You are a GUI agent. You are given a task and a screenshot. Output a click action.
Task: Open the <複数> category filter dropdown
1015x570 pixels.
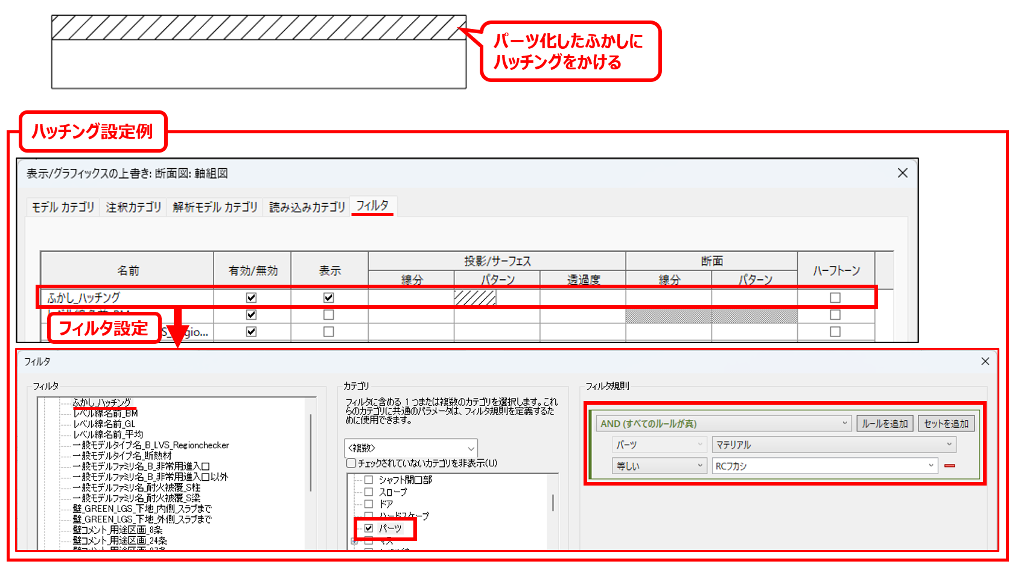[x=411, y=448]
